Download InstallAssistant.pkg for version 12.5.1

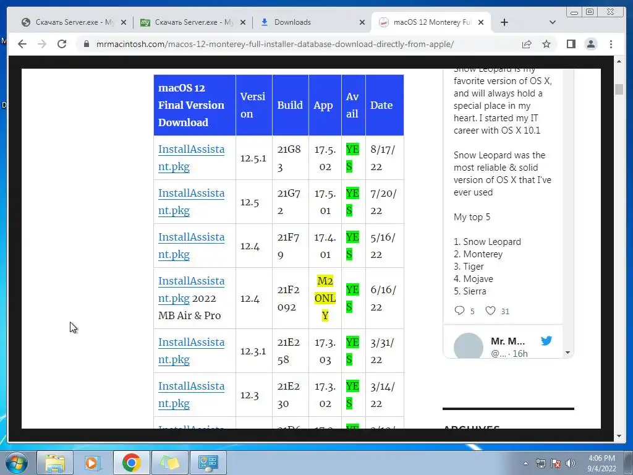pyautogui.click(x=191, y=158)
